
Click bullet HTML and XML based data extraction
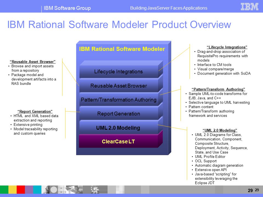tap(36, 118)
